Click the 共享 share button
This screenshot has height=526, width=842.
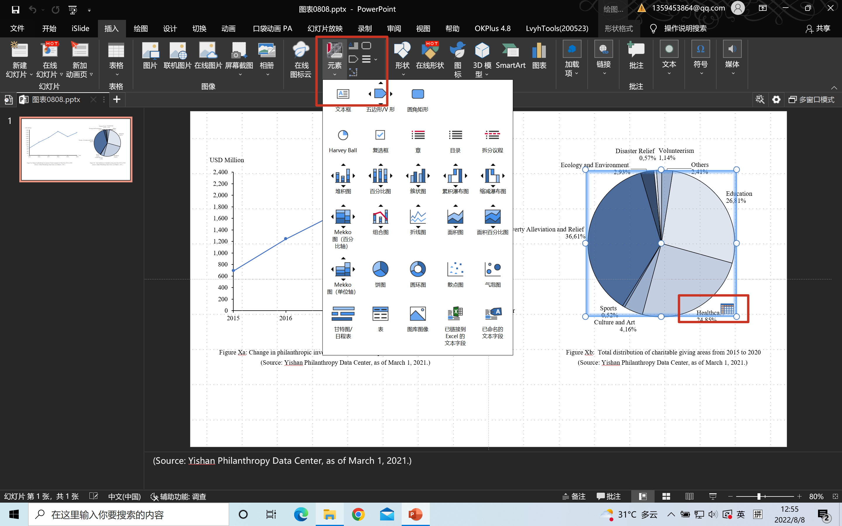pyautogui.click(x=818, y=29)
